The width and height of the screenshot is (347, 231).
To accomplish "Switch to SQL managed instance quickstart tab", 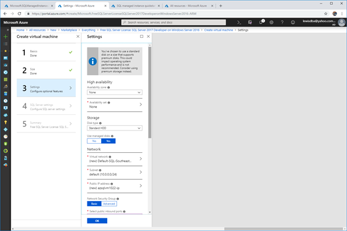I will point(136,6).
